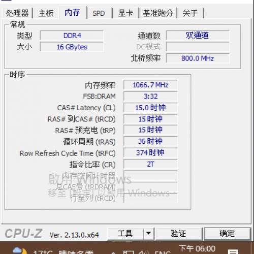The width and height of the screenshot is (254, 254).
Task: Click the volume icon in system tray
Action: (x=144, y=252)
